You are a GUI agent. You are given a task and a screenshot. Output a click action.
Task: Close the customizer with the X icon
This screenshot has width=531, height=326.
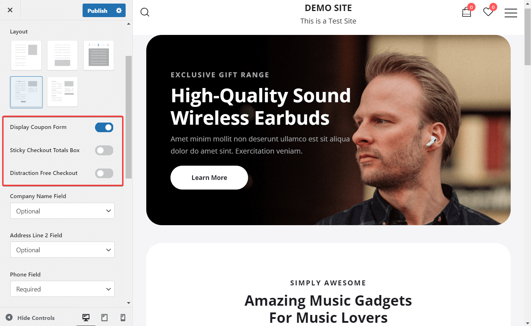[10, 10]
